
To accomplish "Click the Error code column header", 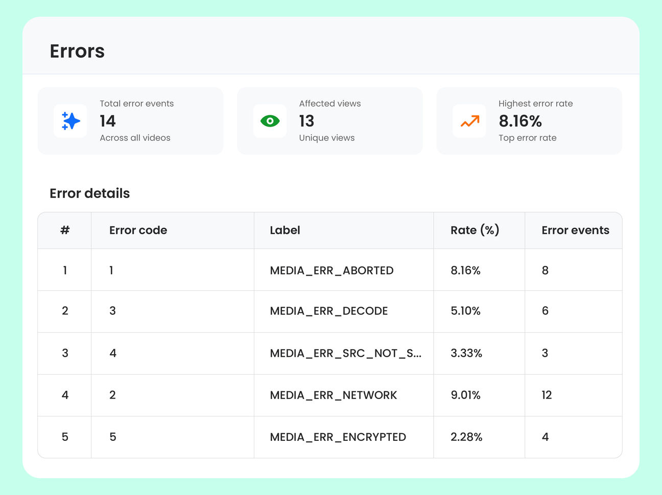I will [x=138, y=230].
